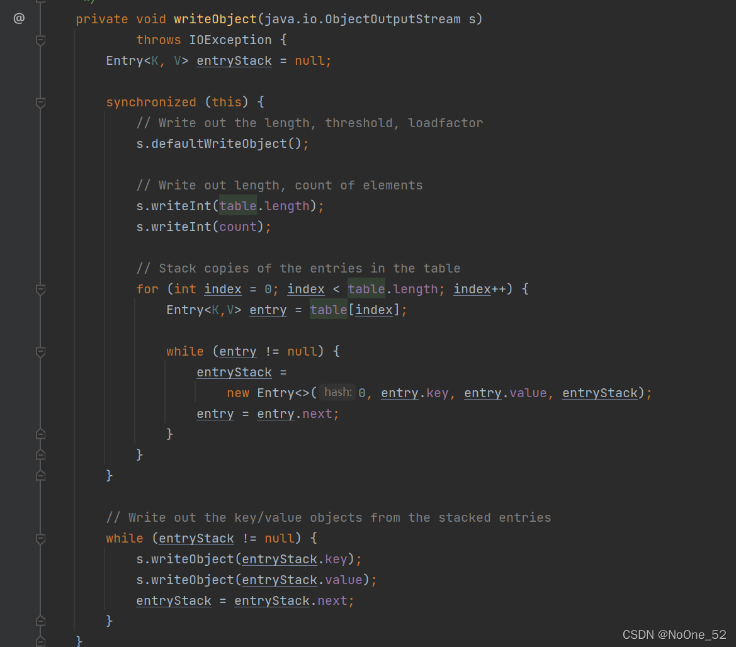Click the new keyword before Entry<>
Screen dimensions: 736x647
coord(238,393)
